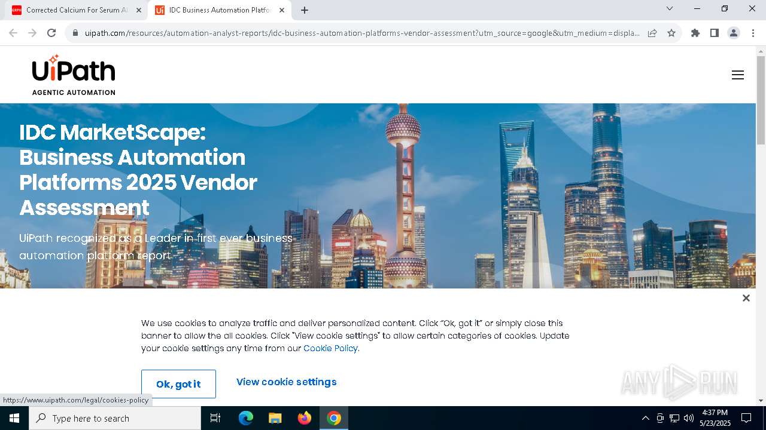Open the notification center

[746, 418]
